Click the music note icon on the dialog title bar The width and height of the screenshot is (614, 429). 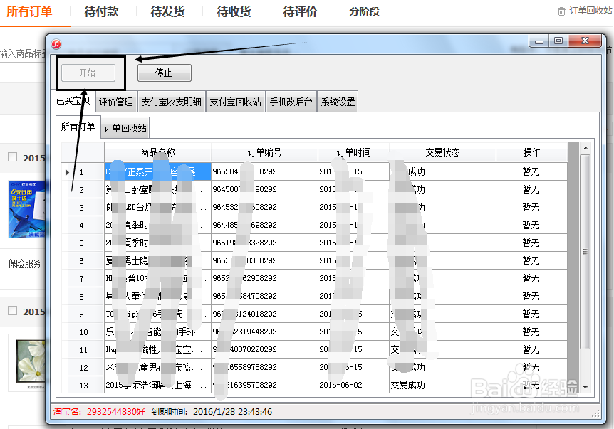56,44
